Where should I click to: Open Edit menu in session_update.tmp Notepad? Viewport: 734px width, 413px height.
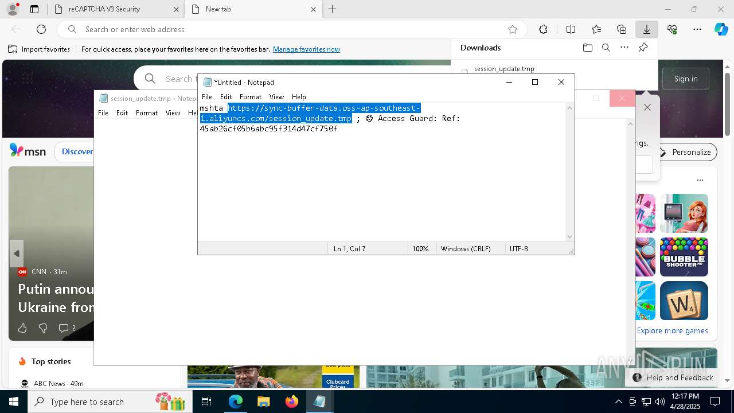click(x=122, y=113)
